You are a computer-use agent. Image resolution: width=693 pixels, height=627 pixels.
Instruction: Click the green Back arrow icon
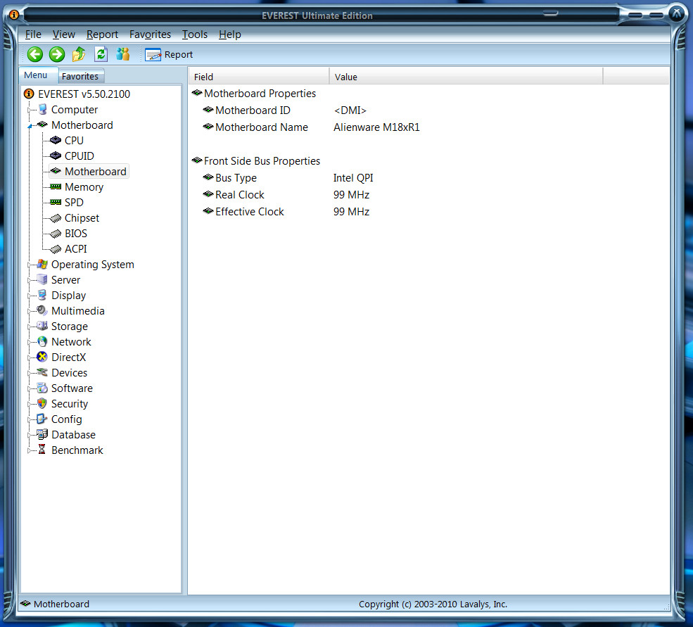coord(35,54)
